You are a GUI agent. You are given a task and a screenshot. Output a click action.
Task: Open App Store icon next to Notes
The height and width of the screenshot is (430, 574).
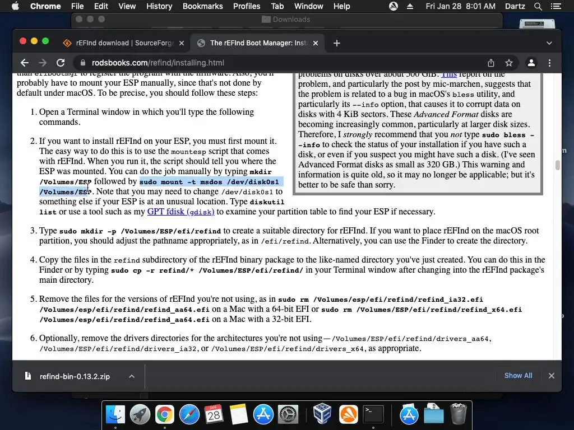coord(263,415)
